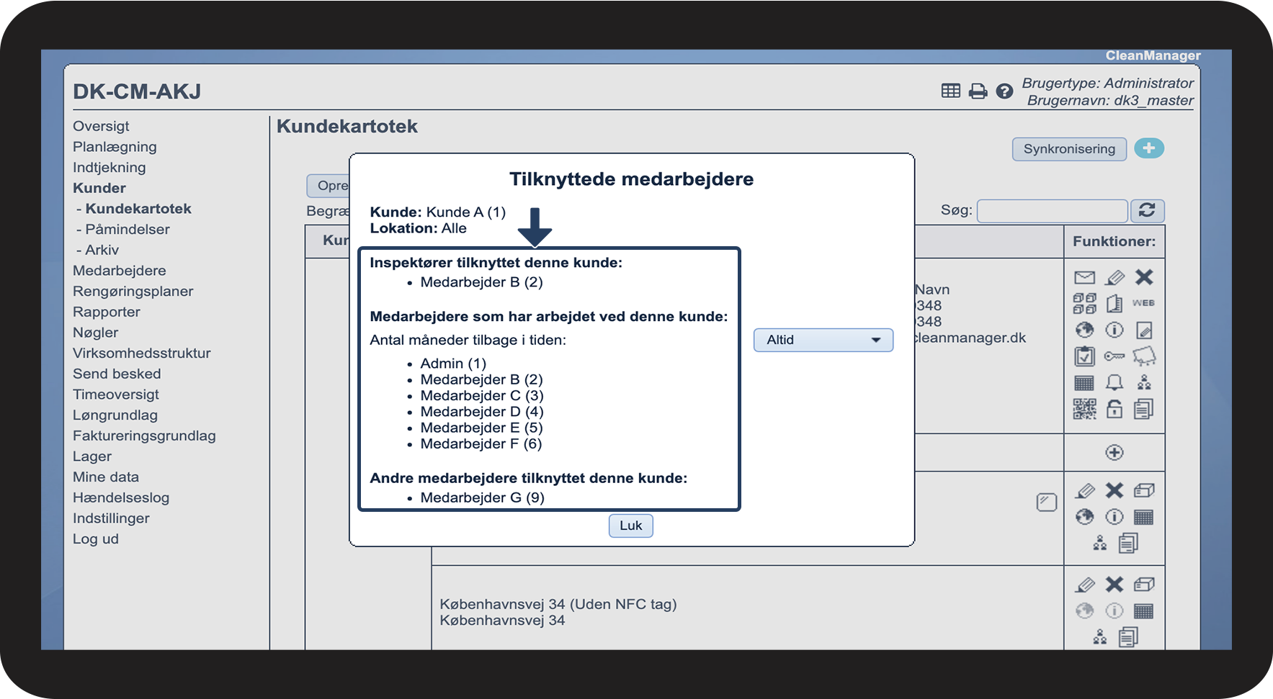Open the QR code icon for the customer
Image resolution: width=1273 pixels, height=699 pixels.
coord(1084,409)
